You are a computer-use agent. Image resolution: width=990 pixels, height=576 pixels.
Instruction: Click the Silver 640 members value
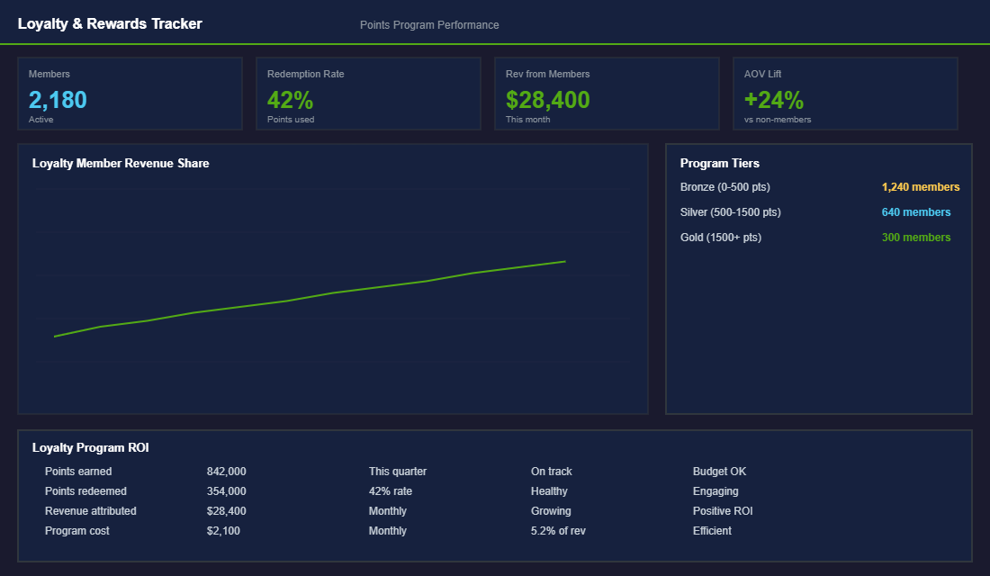point(916,211)
